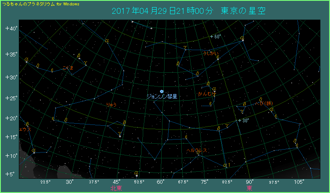Click the truncated エウス label at left edge
Image resolution: width=330 pixels, height=193 pixels.
[x=25, y=130]
